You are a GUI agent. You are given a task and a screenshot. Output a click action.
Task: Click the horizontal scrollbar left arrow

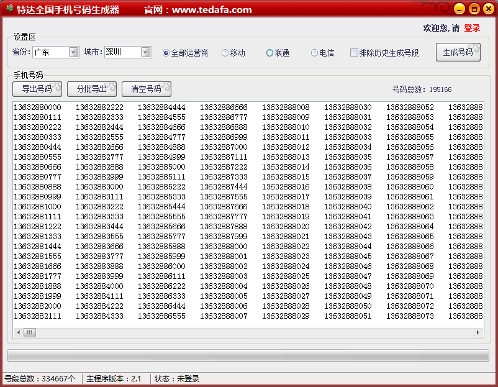tap(18, 332)
